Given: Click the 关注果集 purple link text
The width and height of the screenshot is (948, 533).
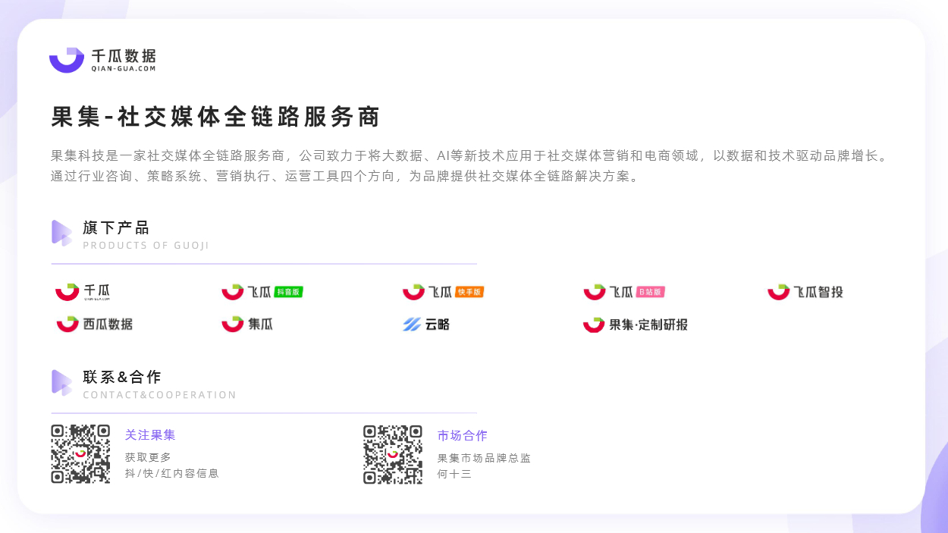Looking at the screenshot, I should (x=150, y=435).
